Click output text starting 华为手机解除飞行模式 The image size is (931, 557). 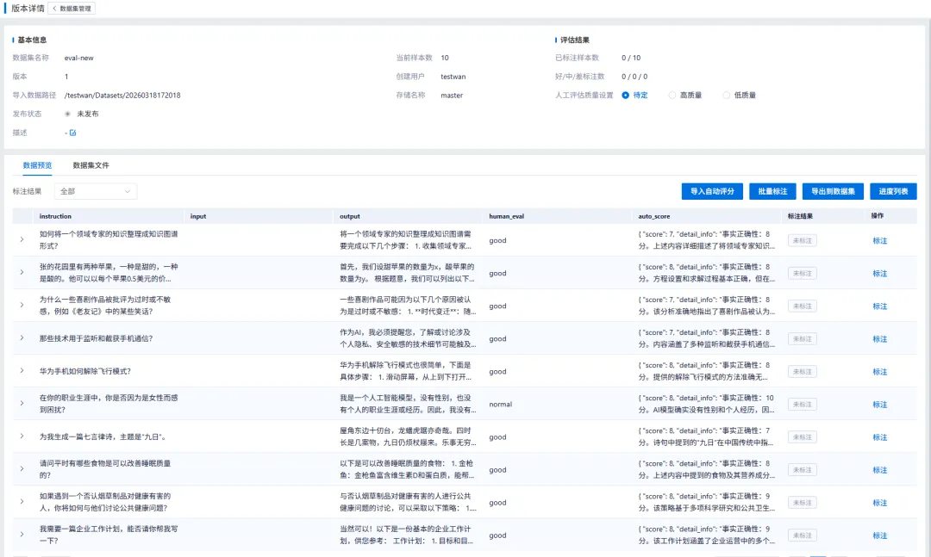click(406, 371)
